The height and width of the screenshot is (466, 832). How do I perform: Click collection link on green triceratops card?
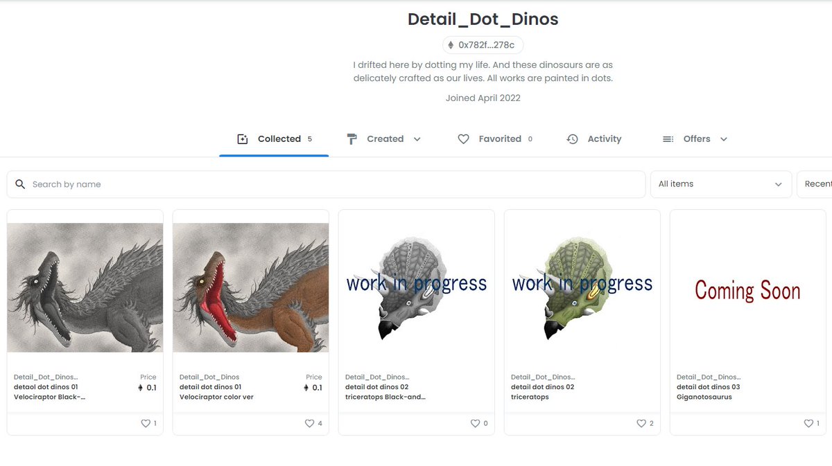tap(543, 377)
